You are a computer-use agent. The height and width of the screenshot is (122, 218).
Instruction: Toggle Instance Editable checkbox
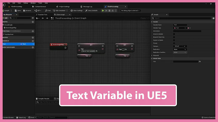(174, 34)
